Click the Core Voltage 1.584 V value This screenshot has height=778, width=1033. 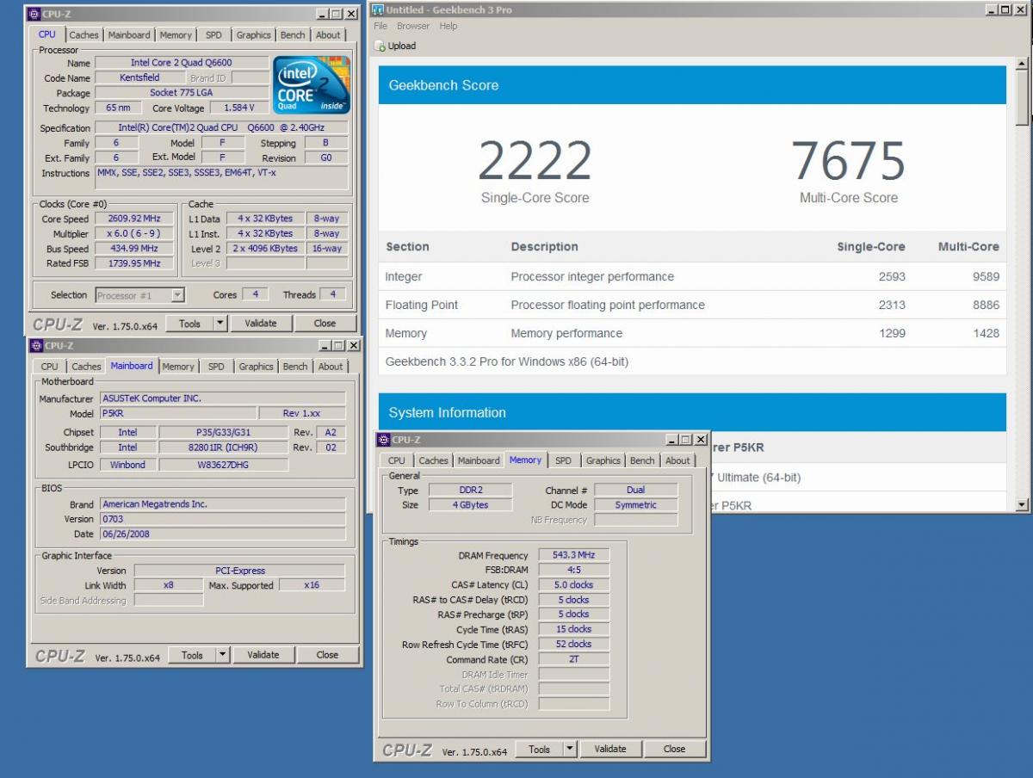(x=239, y=108)
